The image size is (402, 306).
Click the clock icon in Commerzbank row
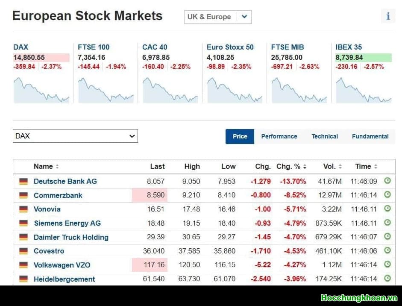[x=387, y=195]
